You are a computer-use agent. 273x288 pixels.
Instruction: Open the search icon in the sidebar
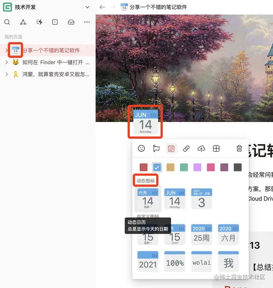(7, 22)
